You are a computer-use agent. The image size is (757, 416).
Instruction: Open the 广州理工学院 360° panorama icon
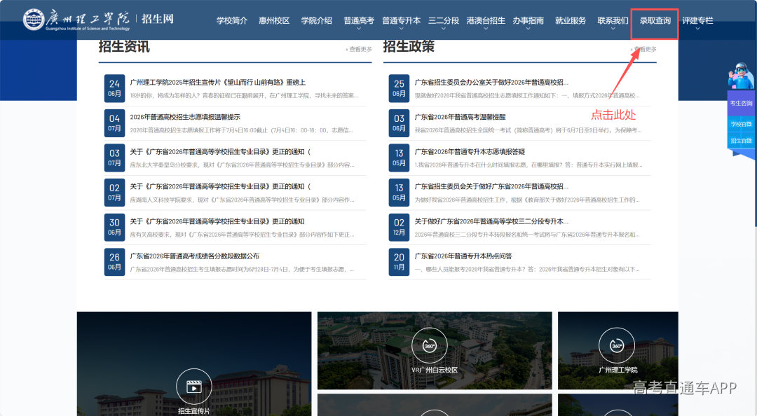(617, 345)
